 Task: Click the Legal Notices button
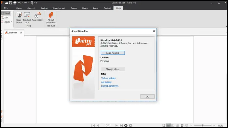[x=113, y=53]
